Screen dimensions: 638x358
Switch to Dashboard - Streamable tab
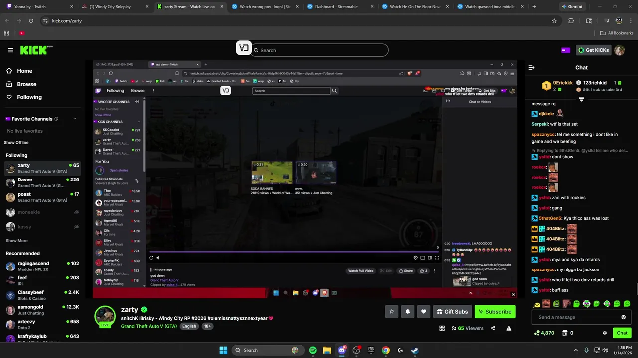(x=339, y=7)
